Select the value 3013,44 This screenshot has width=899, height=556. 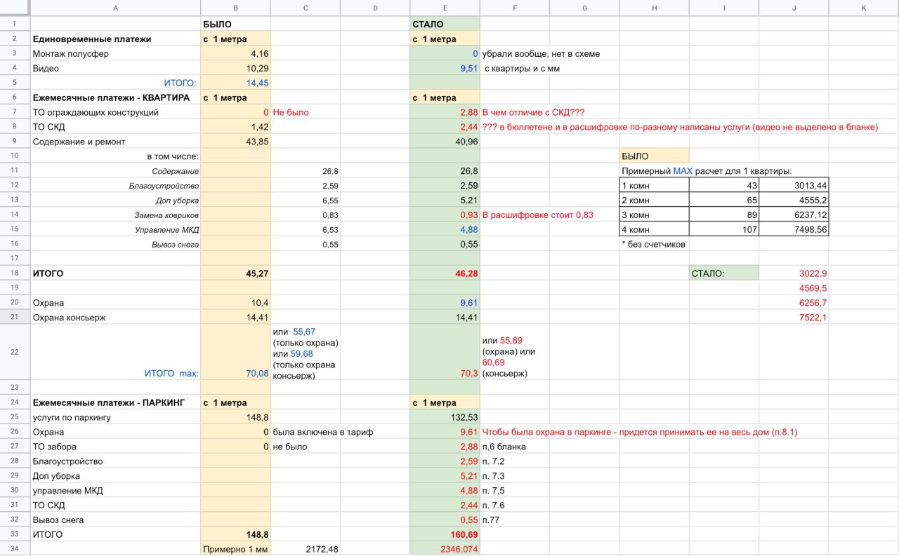tap(794, 185)
